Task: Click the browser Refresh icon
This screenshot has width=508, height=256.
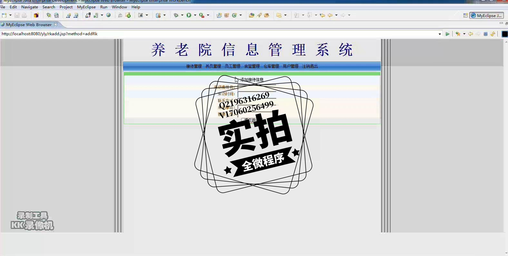Action: pos(493,34)
